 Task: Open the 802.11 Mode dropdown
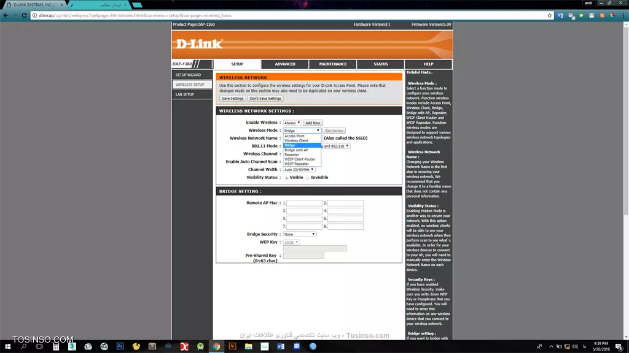click(x=336, y=146)
